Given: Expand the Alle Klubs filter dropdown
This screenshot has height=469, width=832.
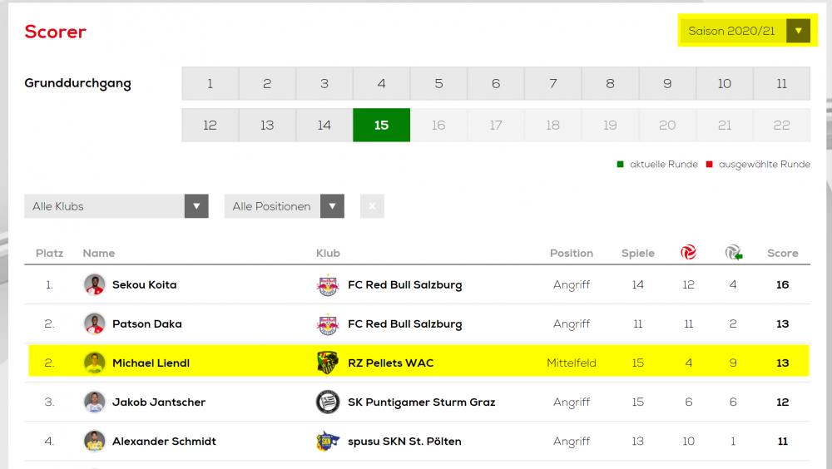Looking at the screenshot, I should point(116,206).
